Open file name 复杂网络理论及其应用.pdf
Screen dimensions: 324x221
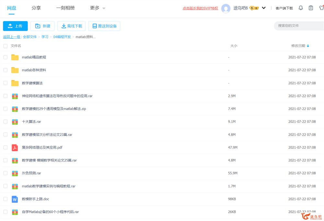tap(42, 148)
